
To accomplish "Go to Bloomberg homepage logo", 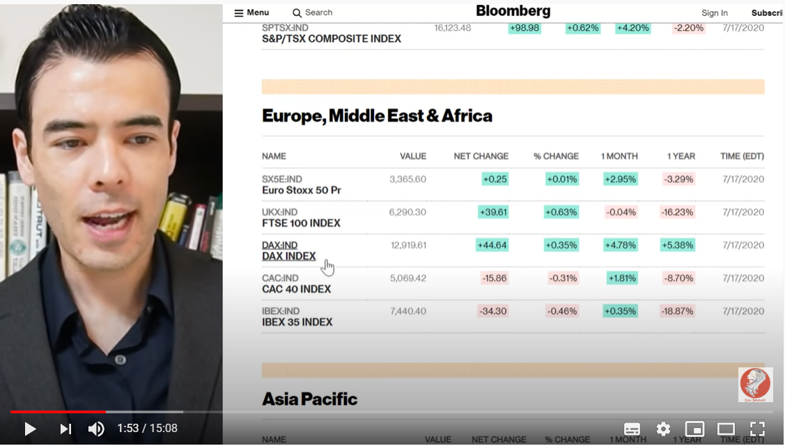I will 513,11.
